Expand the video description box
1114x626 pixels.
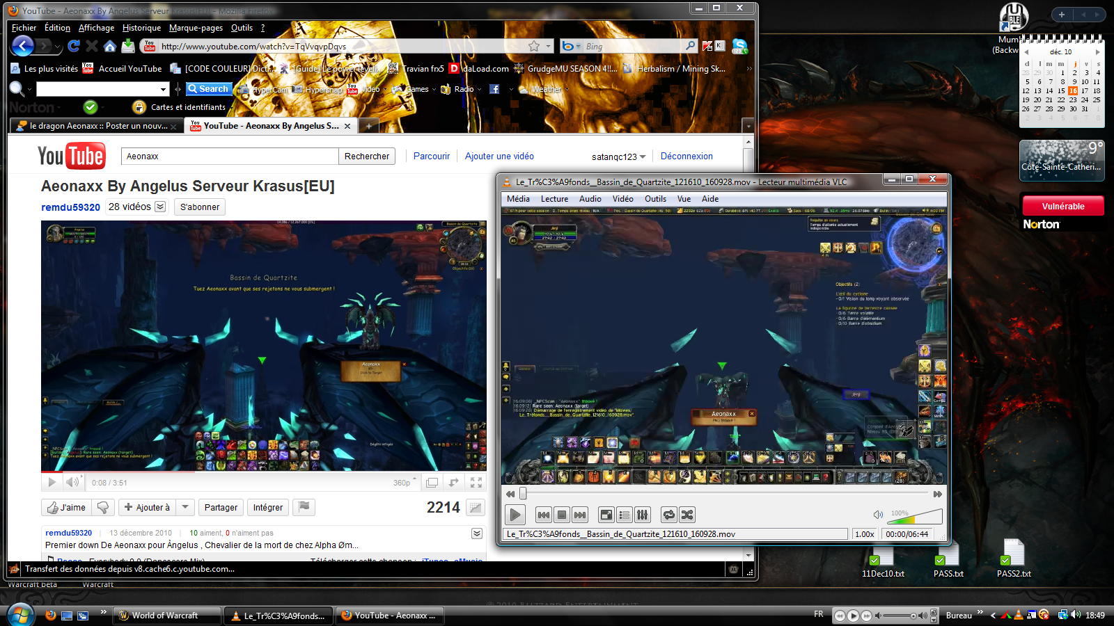477,533
